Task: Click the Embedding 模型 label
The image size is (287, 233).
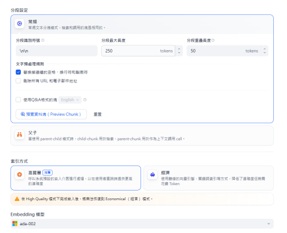Action: point(28,214)
